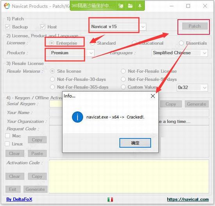The width and height of the screenshot is (215, 206).
Task: Open the By DeltaFoX link
Action: [19, 199]
